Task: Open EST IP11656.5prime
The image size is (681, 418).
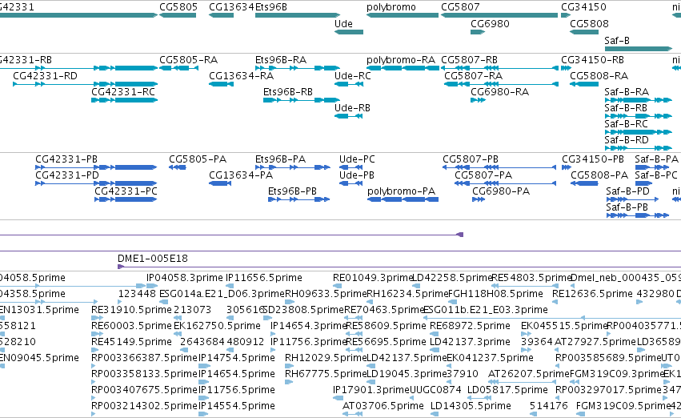Action: pyautogui.click(x=263, y=278)
